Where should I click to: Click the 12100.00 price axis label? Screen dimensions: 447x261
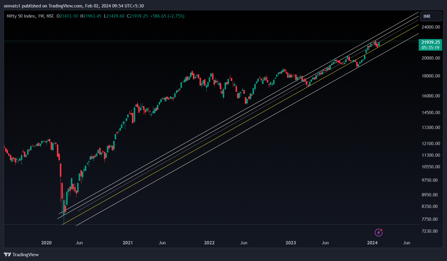tap(431, 143)
